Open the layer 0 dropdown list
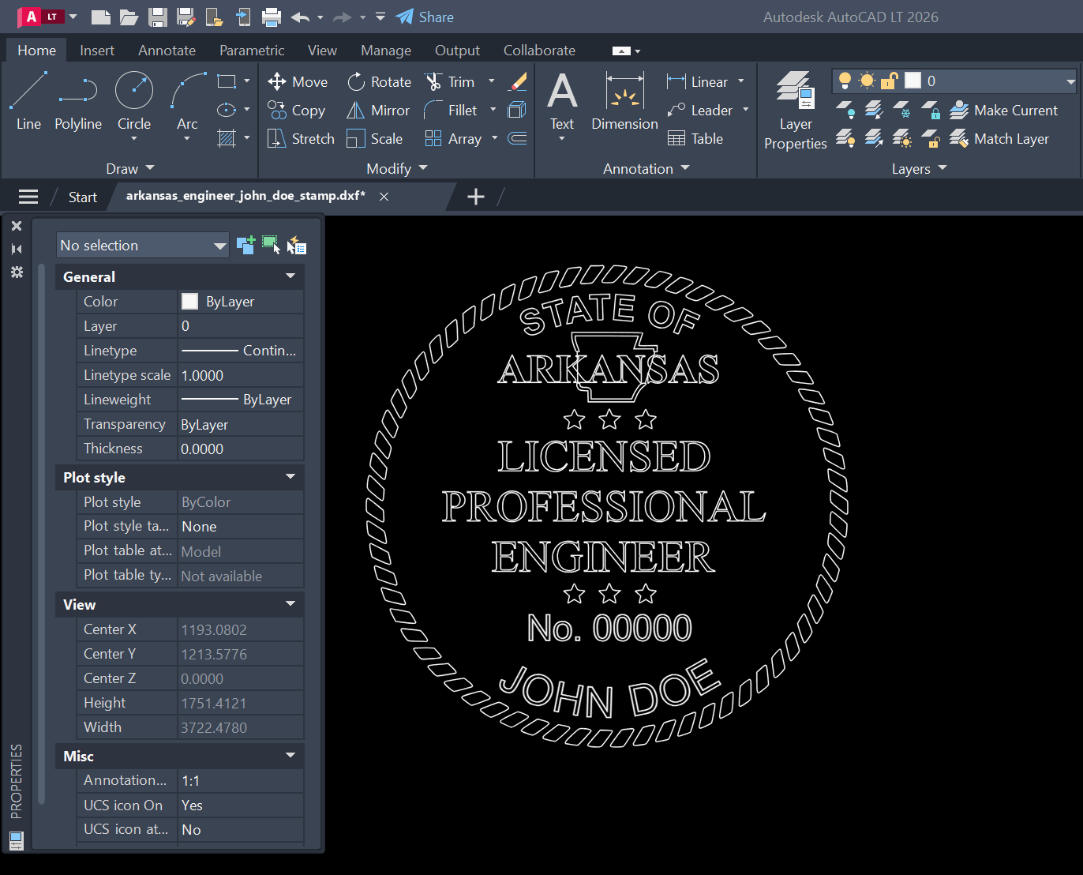 coord(1070,81)
